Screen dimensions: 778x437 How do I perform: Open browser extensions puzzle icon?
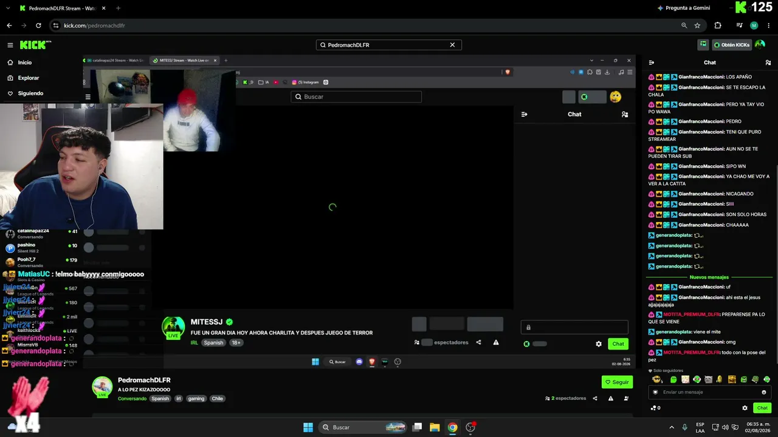coord(718,25)
